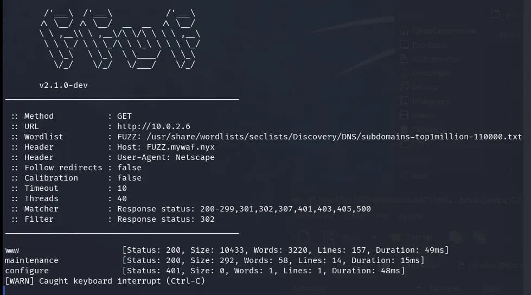Click the maintenance subdomain result
Viewport: 531px width, 295px height.
pos(31,260)
